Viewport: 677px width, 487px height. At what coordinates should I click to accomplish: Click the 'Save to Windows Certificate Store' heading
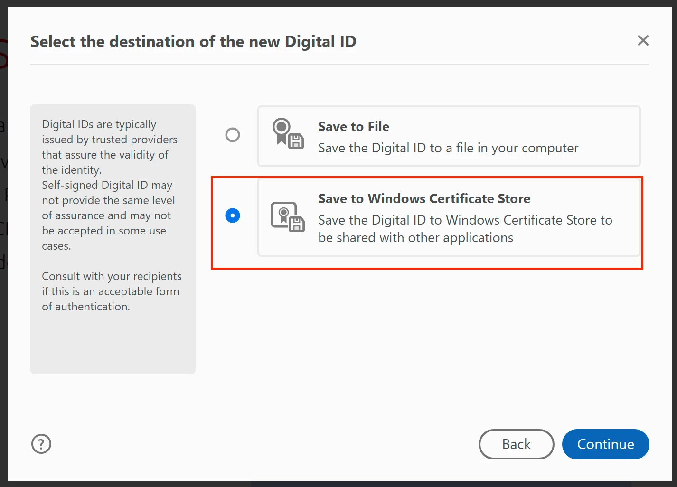pos(424,199)
